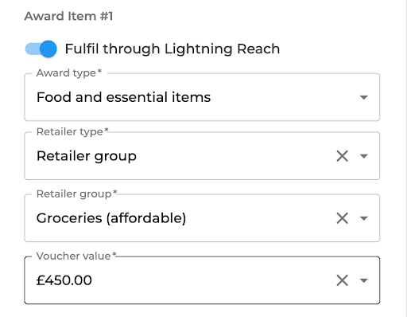Viewport: 407px width, 317px height.
Task: Click the Retailer group field label
Action: point(76,194)
